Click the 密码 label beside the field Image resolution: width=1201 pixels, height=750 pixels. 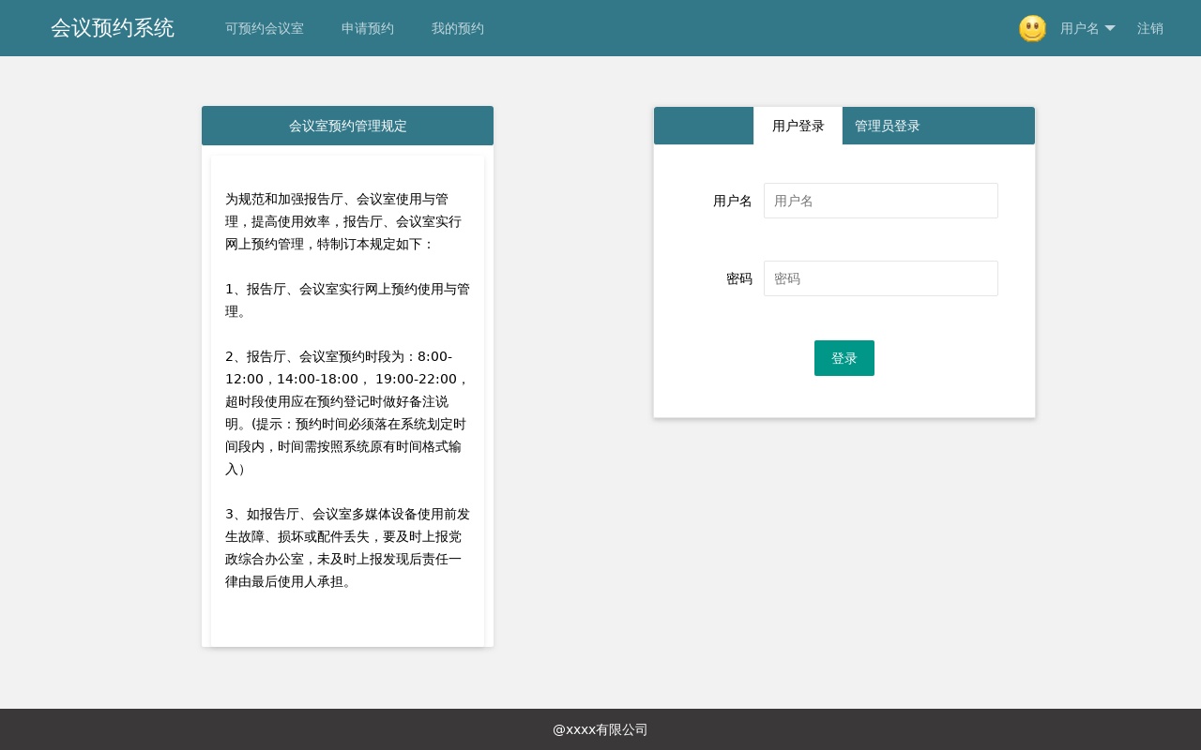739,278
